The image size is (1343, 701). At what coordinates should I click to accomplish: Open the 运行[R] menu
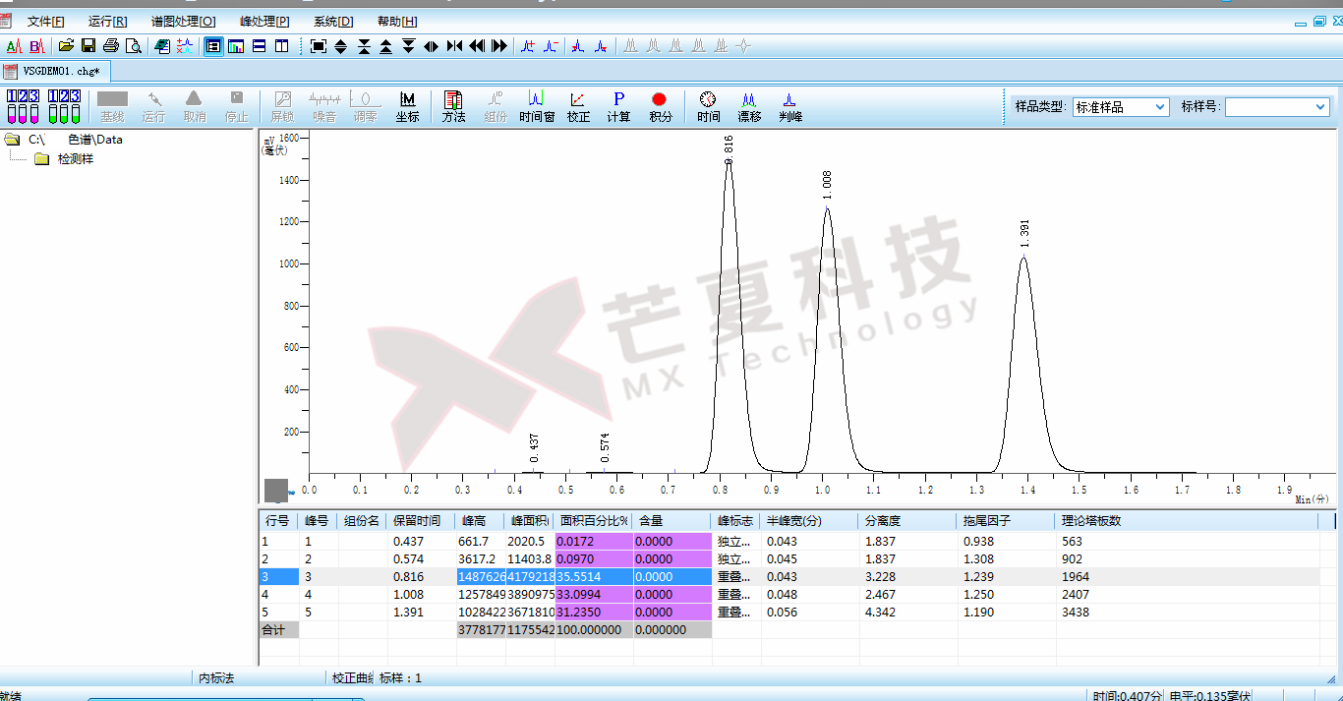(x=107, y=22)
